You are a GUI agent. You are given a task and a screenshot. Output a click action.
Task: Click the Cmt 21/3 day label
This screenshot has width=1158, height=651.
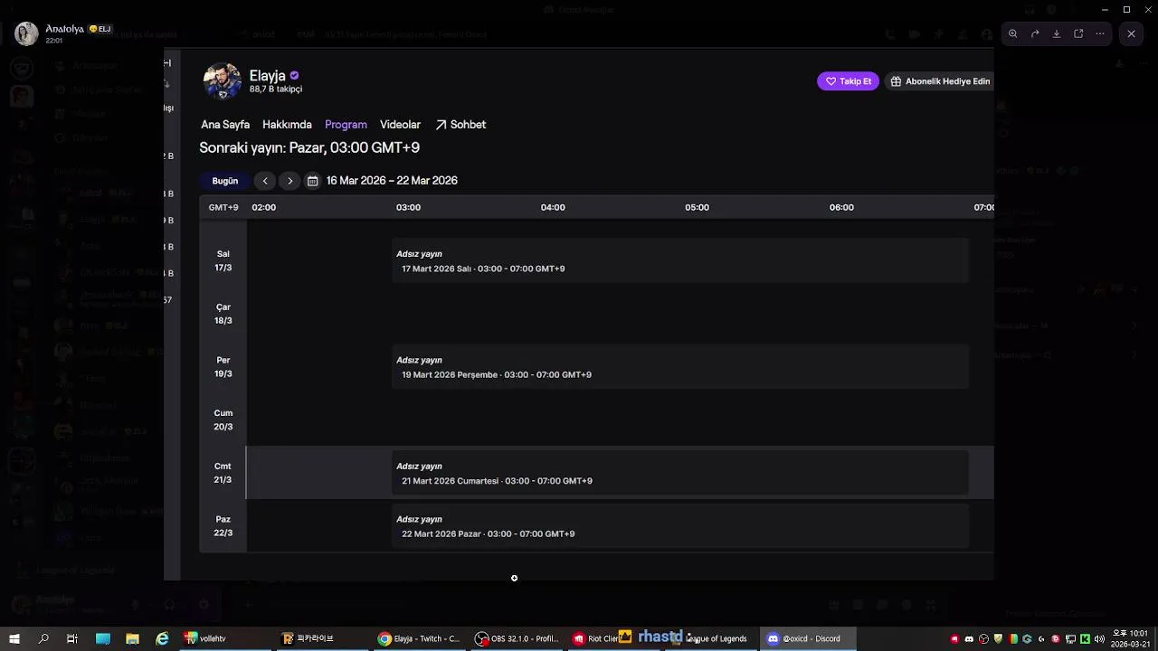coord(223,473)
